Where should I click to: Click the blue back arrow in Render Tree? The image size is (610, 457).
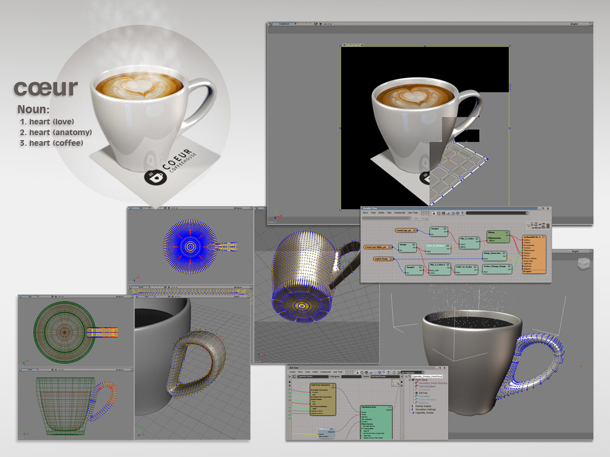pyautogui.click(x=457, y=213)
